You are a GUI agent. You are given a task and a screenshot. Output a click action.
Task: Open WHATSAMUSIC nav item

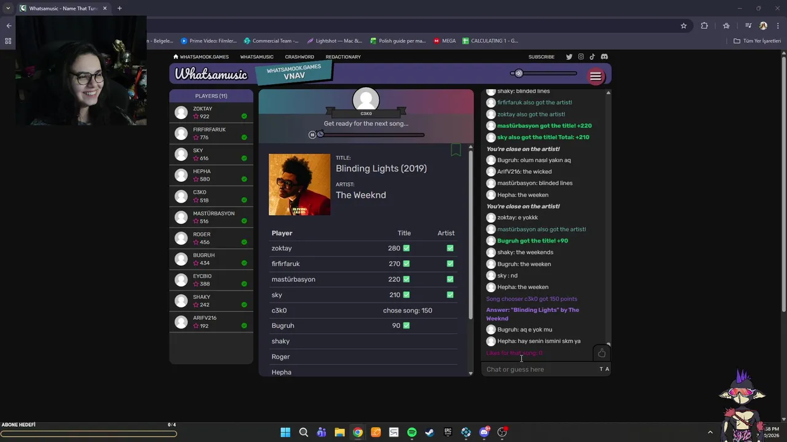click(x=257, y=56)
